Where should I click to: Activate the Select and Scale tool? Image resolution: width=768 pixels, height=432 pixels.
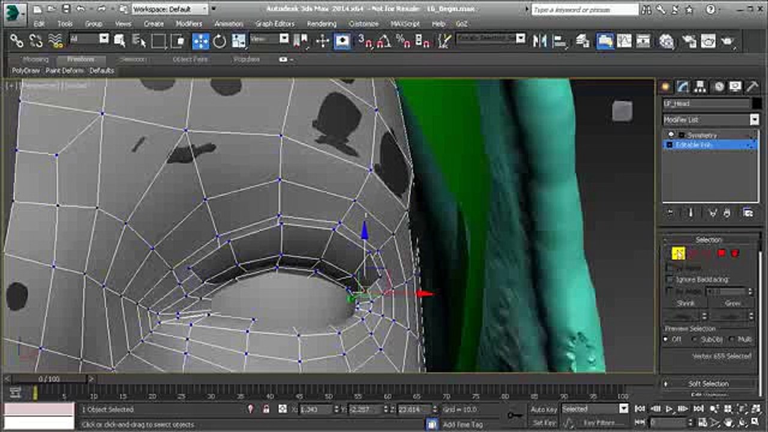tap(239, 41)
